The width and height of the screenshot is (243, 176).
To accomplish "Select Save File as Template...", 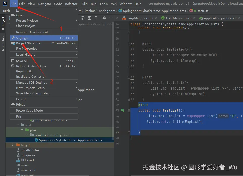I will (44, 93).
